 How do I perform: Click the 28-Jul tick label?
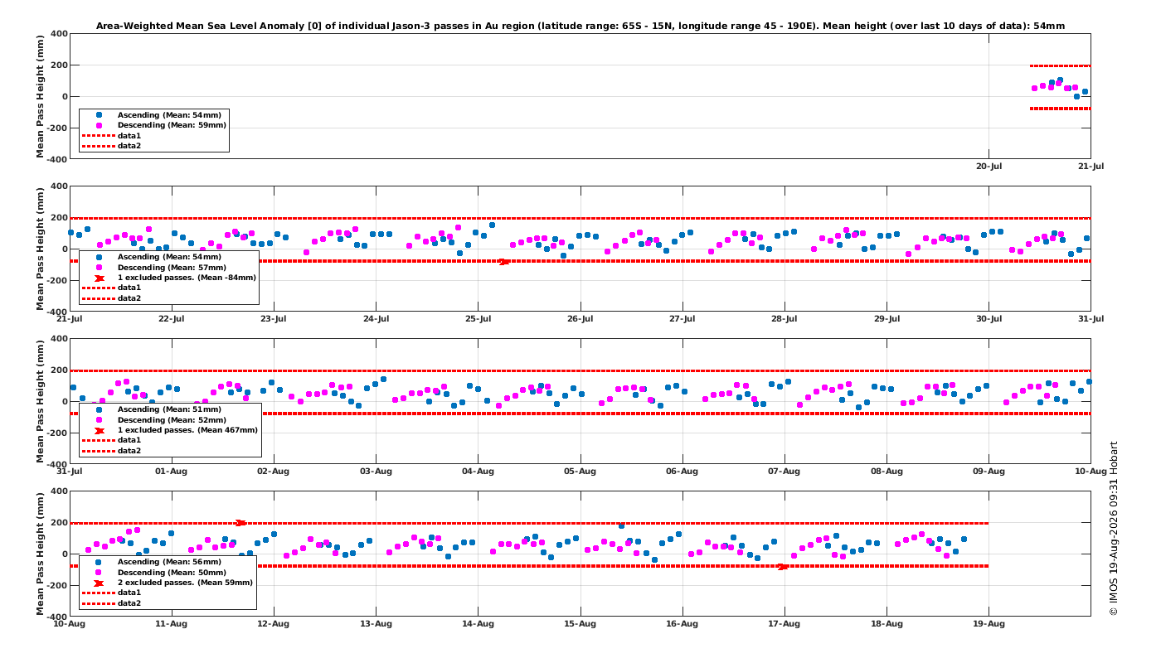pyautogui.click(x=785, y=319)
